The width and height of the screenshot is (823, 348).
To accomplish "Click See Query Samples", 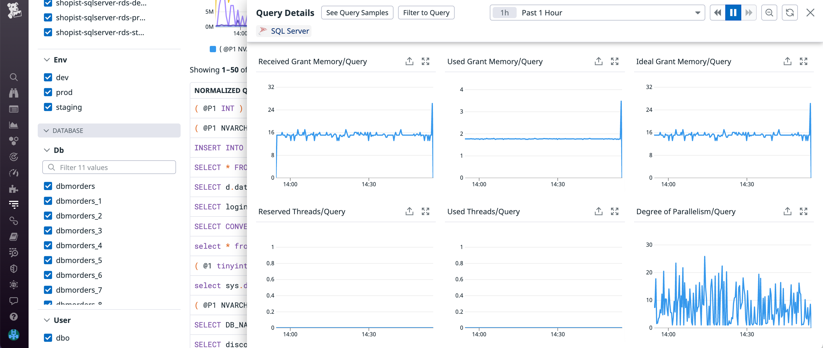I will pos(357,13).
